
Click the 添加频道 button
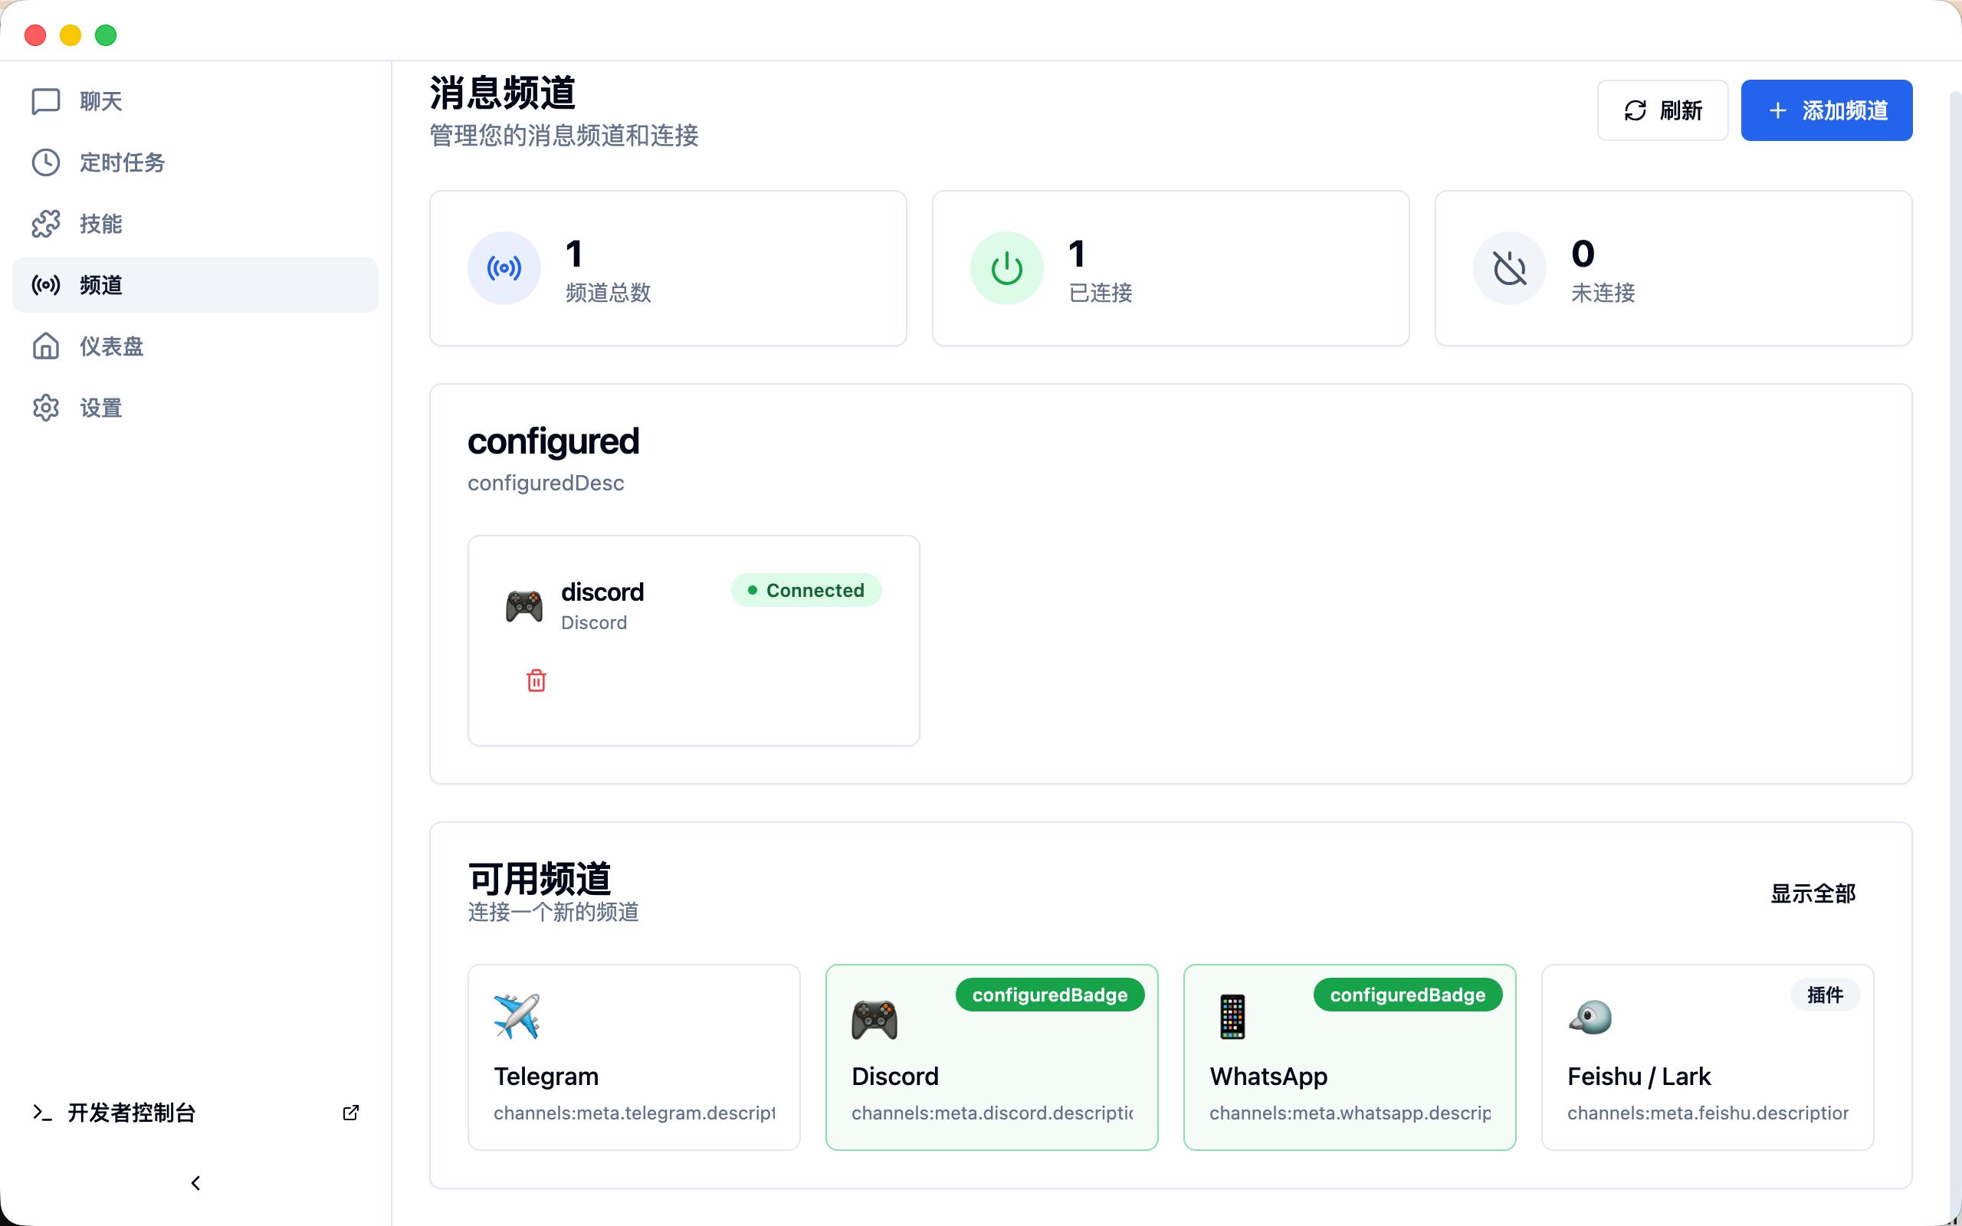1826,110
